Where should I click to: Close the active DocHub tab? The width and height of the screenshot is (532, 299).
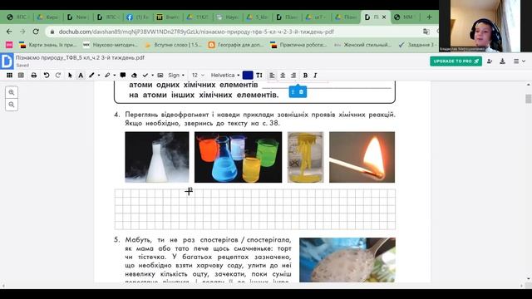tap(384, 17)
